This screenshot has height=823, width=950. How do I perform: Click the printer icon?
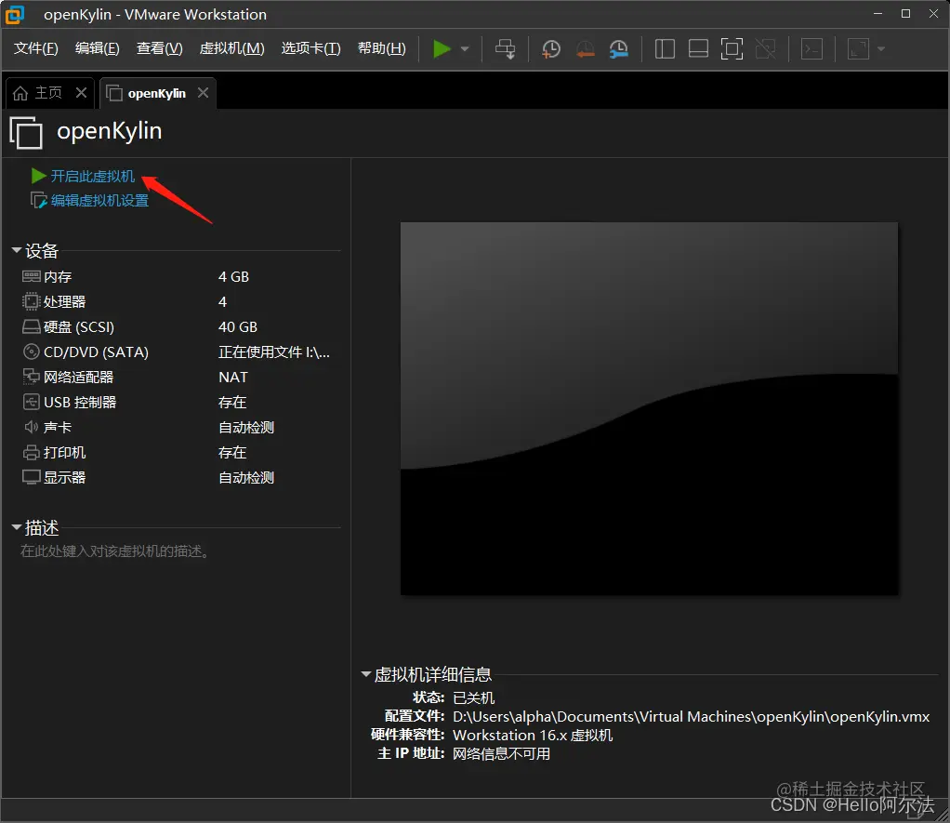pyautogui.click(x=31, y=452)
